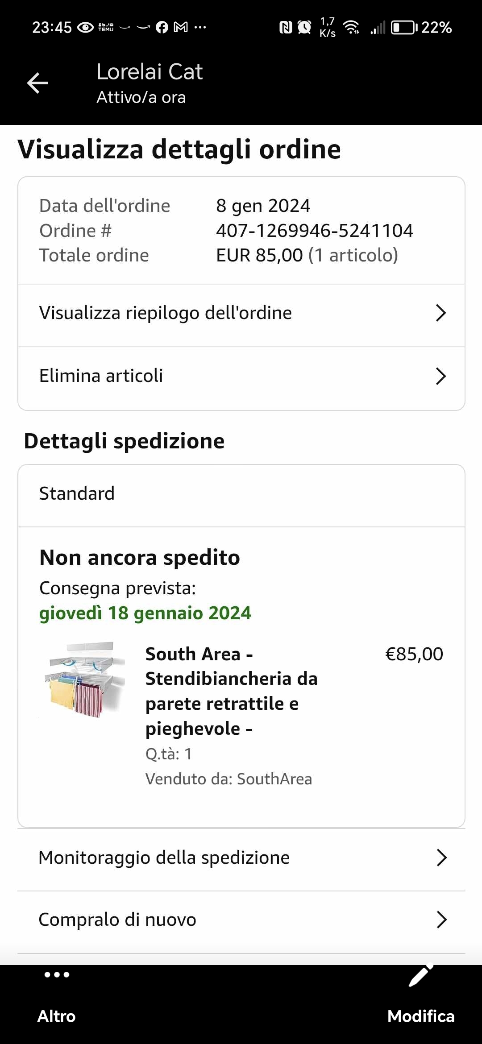Tap the back arrow icon

pyautogui.click(x=37, y=83)
